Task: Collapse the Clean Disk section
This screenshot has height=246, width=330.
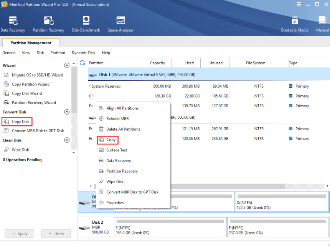Action: [x=66, y=140]
